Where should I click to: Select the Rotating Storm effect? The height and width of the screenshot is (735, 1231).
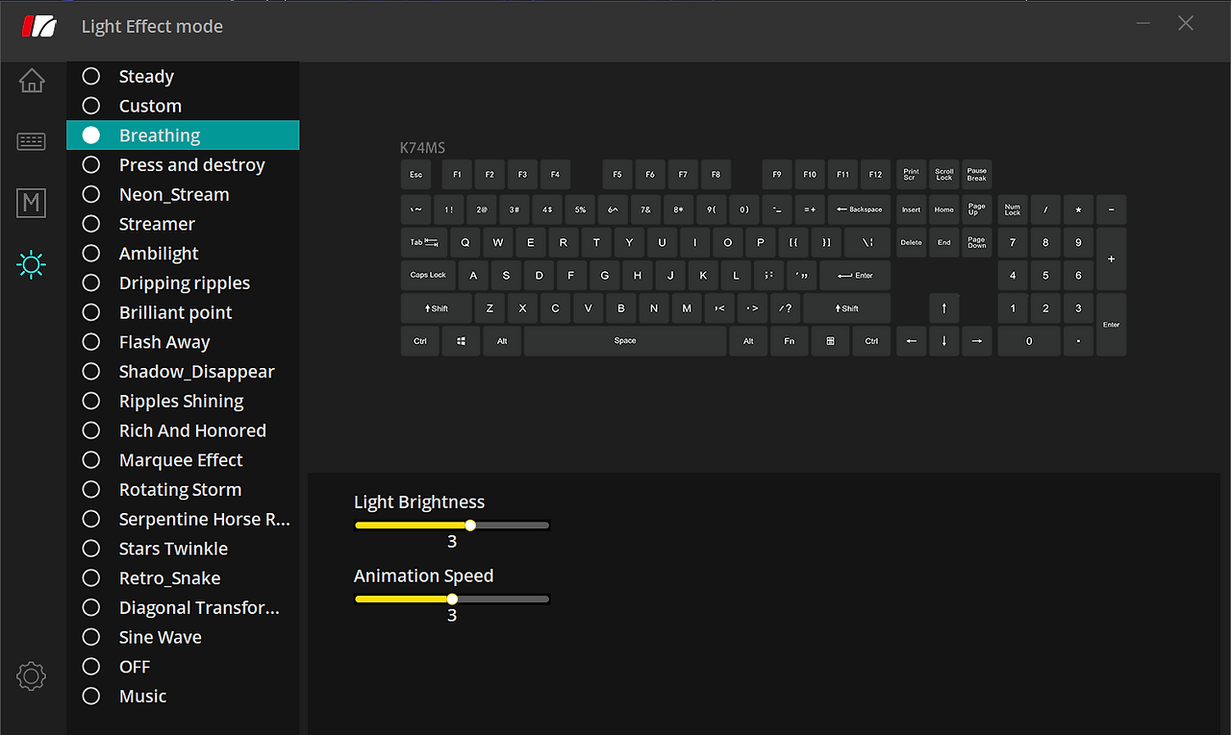[183, 490]
